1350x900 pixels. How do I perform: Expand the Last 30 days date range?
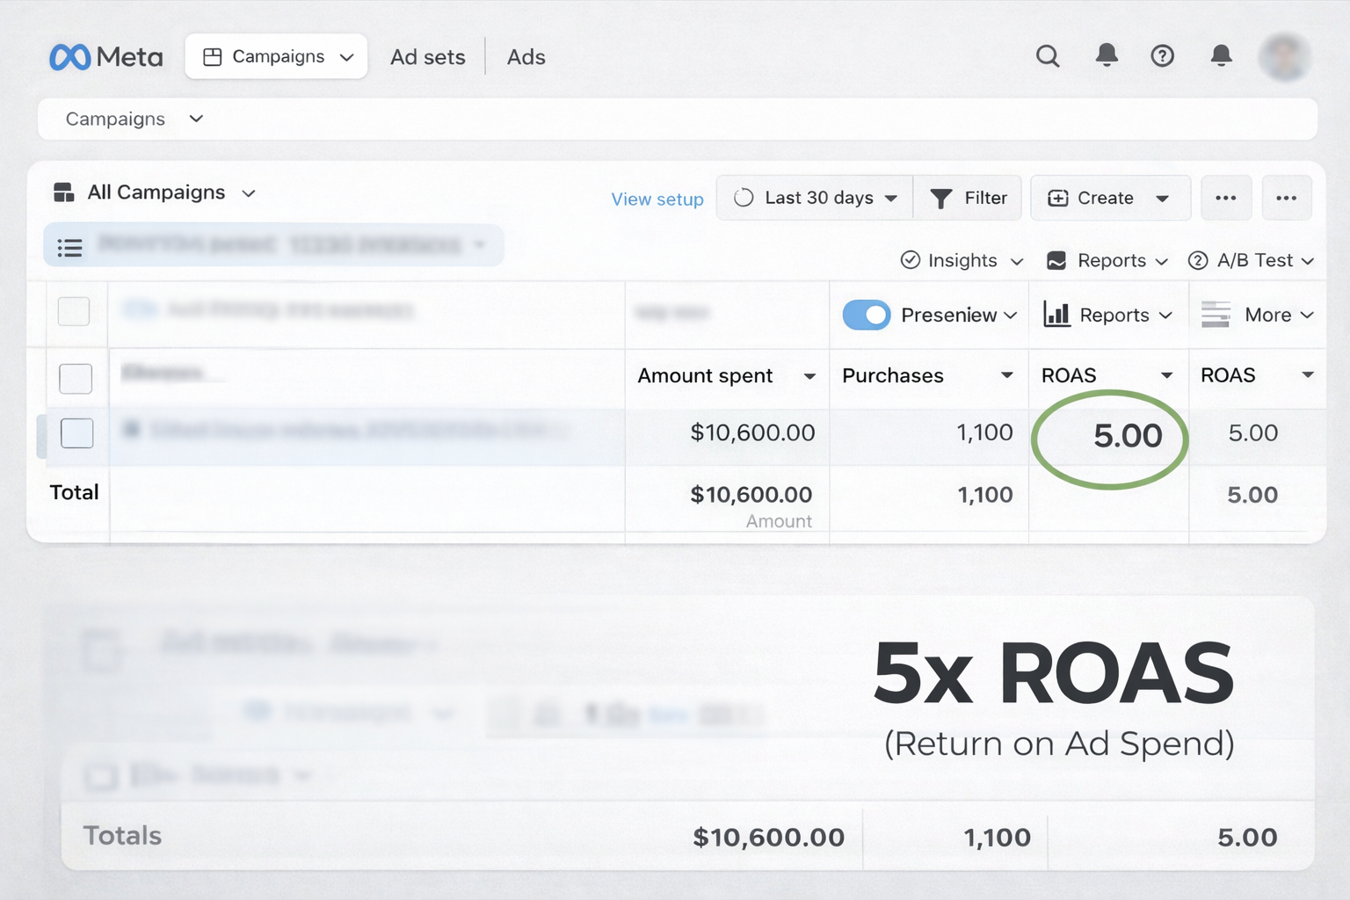[x=815, y=198]
